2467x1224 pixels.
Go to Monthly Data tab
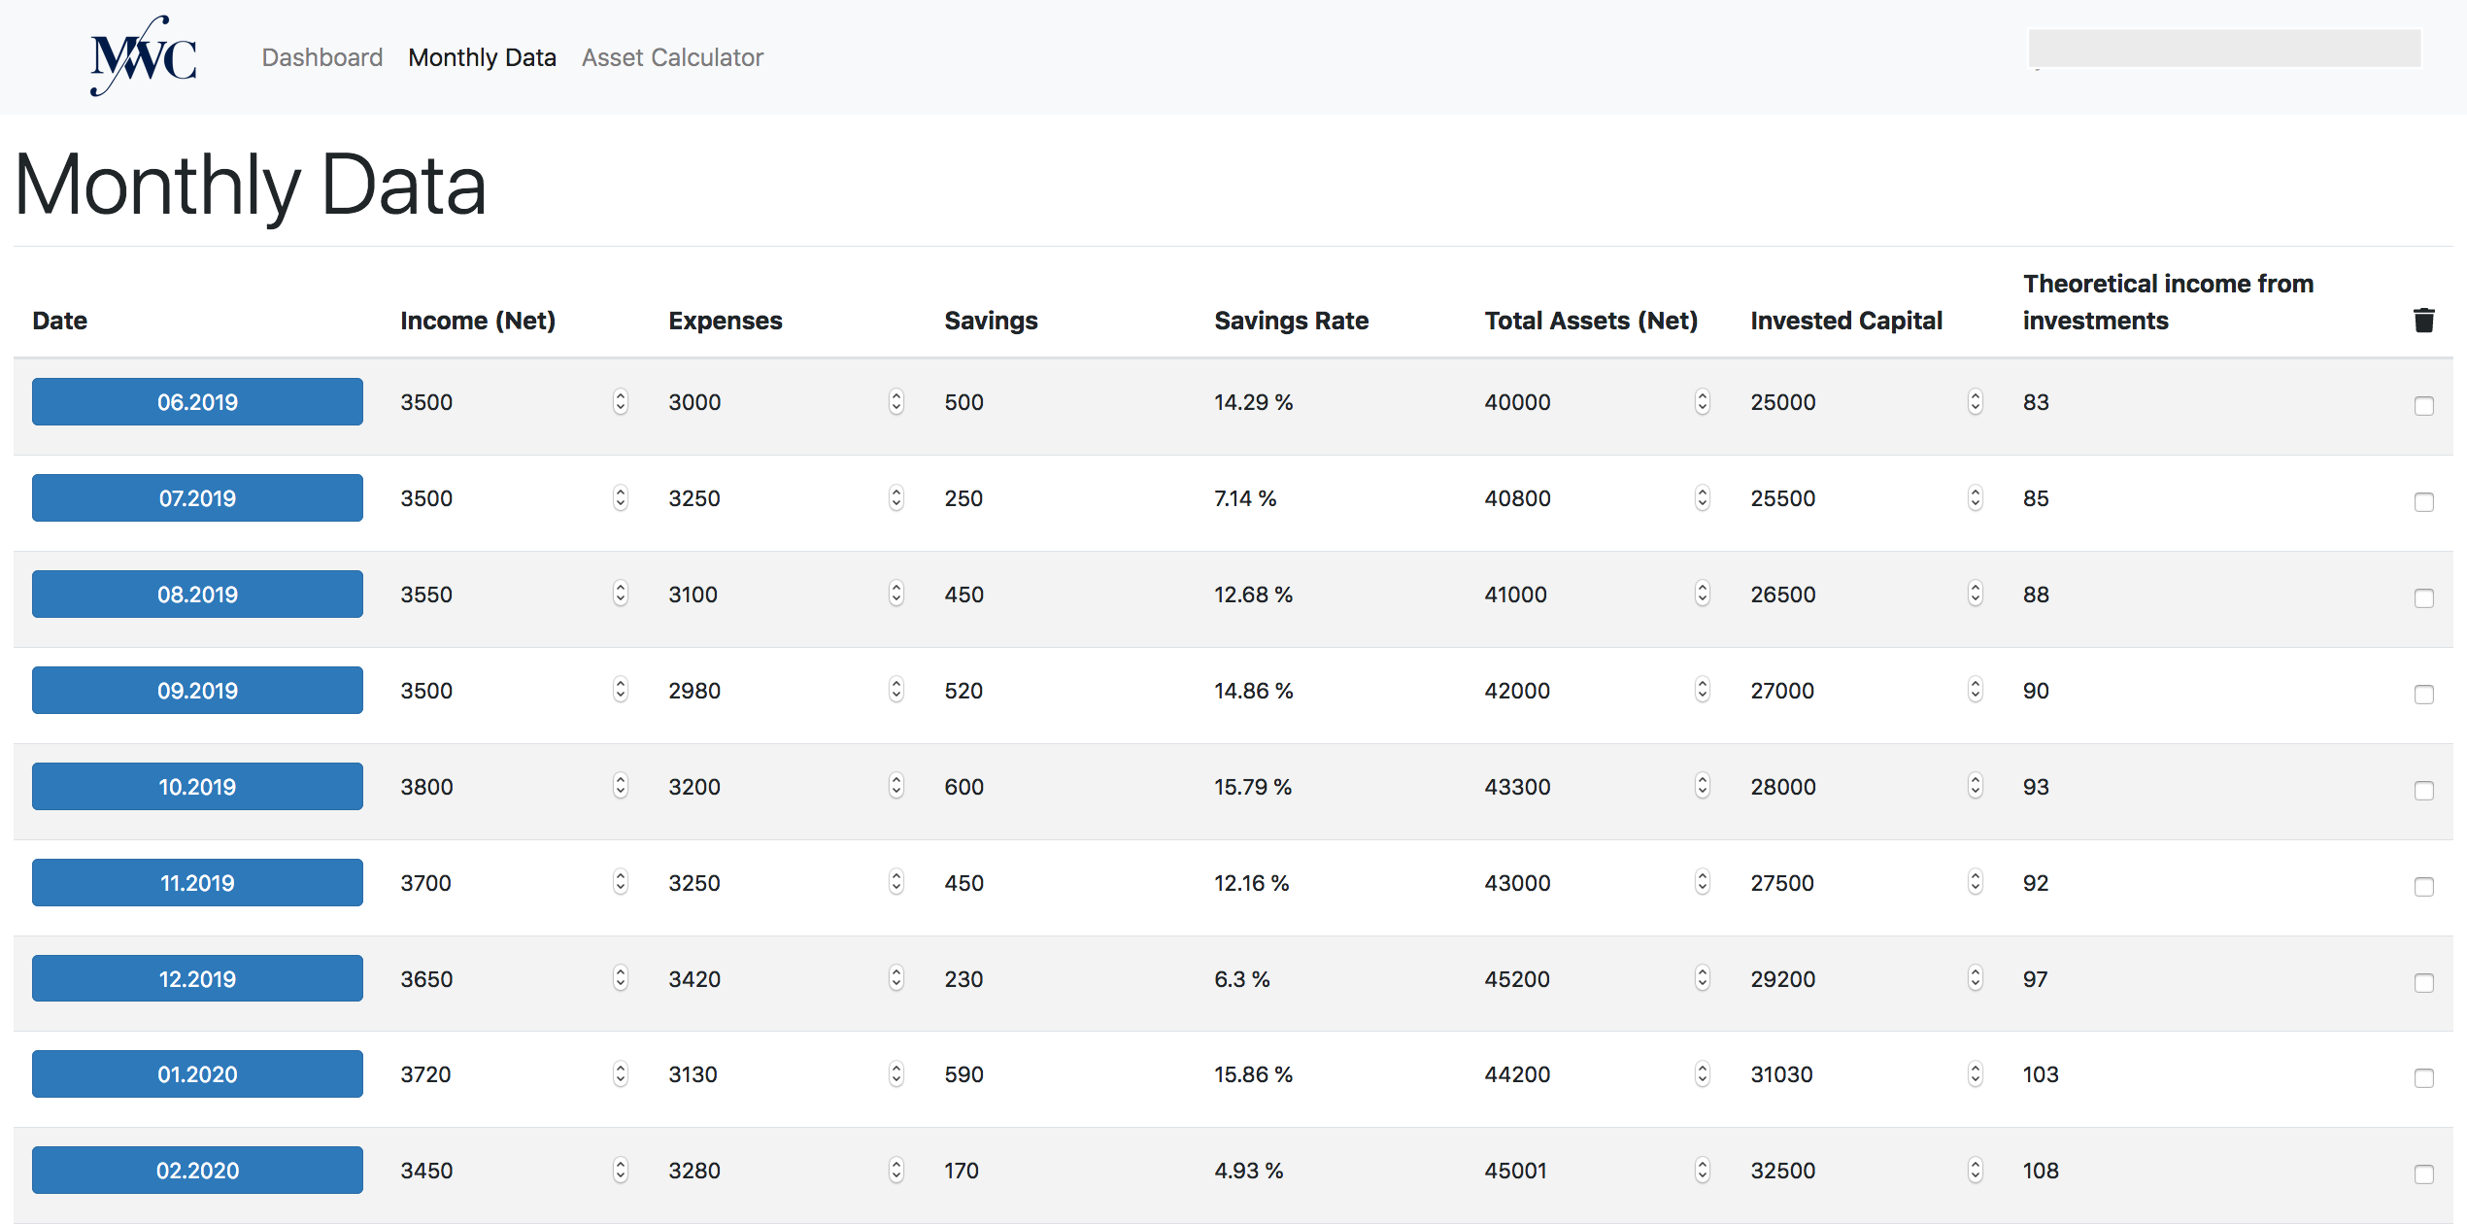coord(482,57)
